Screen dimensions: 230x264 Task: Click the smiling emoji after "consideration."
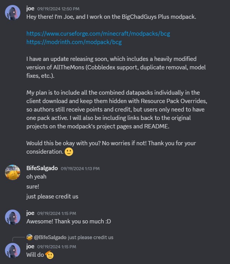coord(69,151)
